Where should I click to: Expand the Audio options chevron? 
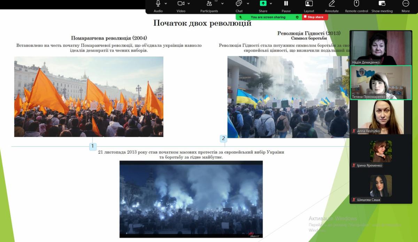pyautogui.click(x=166, y=3)
